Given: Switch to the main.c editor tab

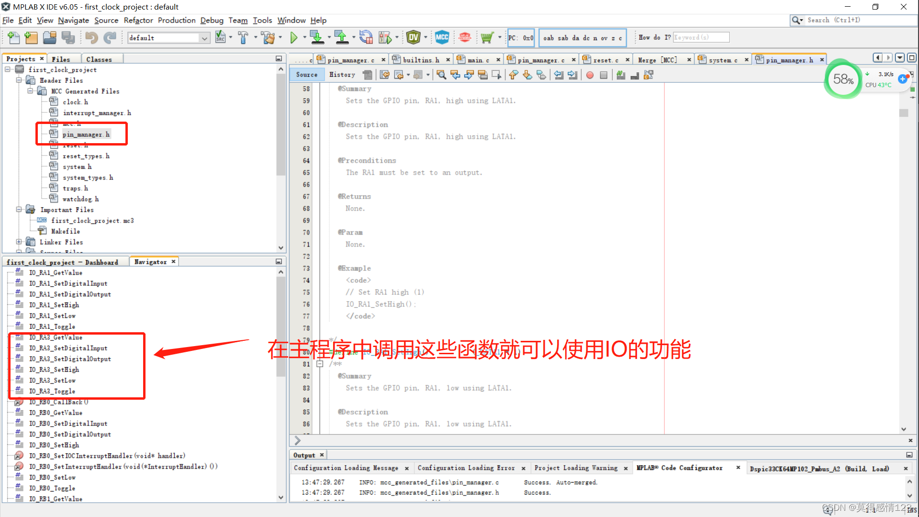Looking at the screenshot, I should pyautogui.click(x=478, y=60).
